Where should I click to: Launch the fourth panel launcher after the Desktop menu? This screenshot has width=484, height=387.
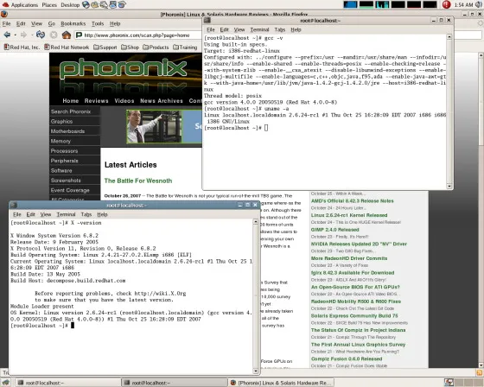[113, 4]
